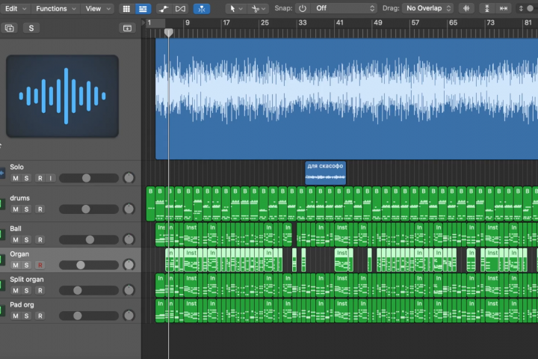Click bar 33 in the ruler
Screen dimensions: 538x359
point(303,22)
